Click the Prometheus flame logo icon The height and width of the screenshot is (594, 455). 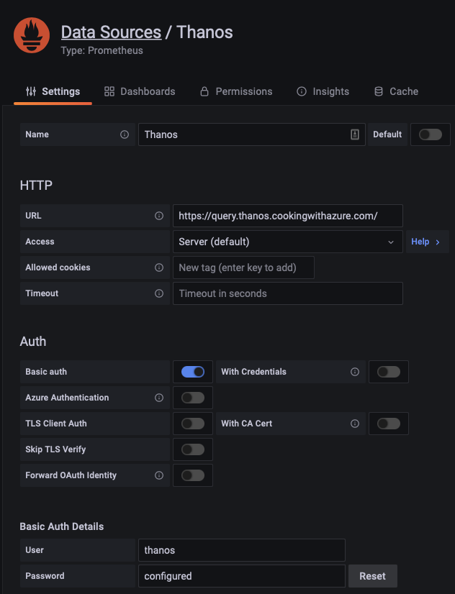(x=32, y=35)
